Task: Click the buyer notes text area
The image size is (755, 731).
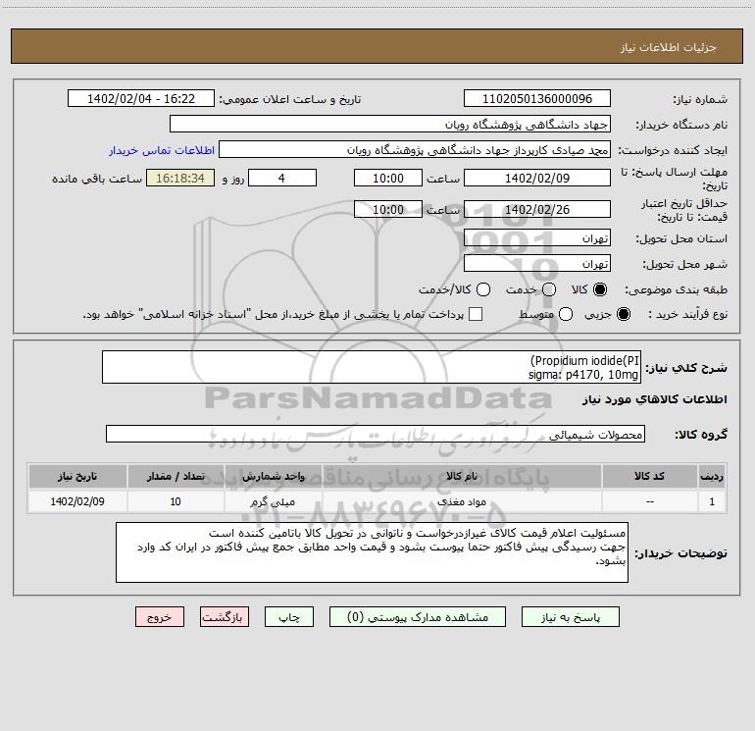Action: 372,552
